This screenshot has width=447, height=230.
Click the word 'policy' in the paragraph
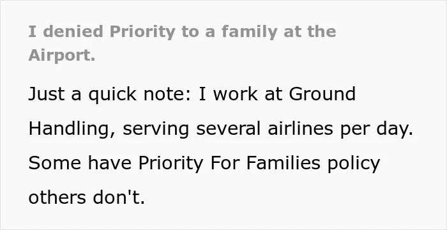(354, 164)
